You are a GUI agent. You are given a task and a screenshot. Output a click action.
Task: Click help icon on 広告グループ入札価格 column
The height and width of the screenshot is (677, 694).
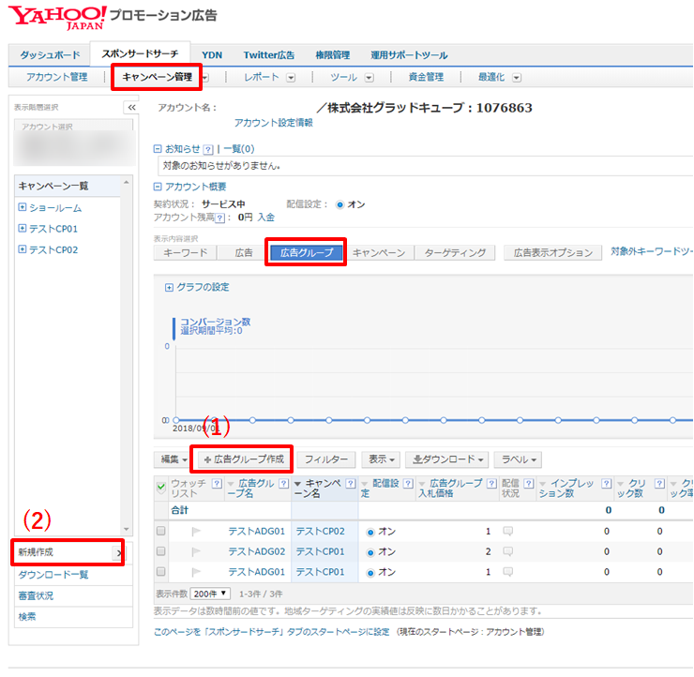491,484
